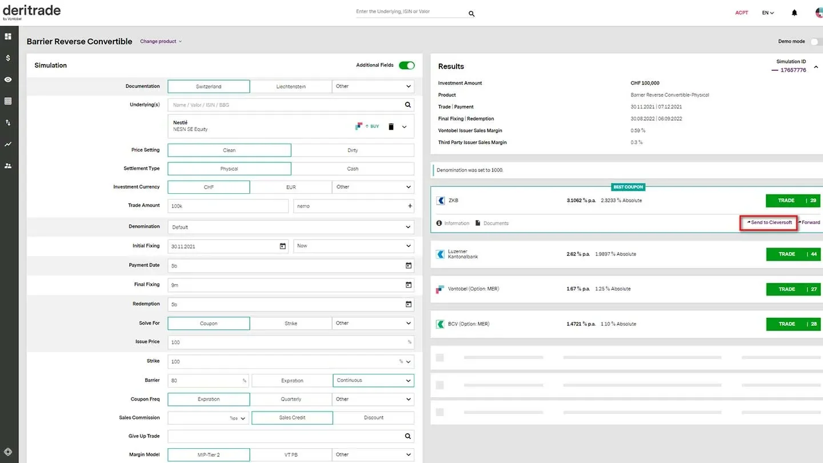823x463 pixels.
Task: Click the Give Up Trade search icon
Action: click(x=408, y=436)
